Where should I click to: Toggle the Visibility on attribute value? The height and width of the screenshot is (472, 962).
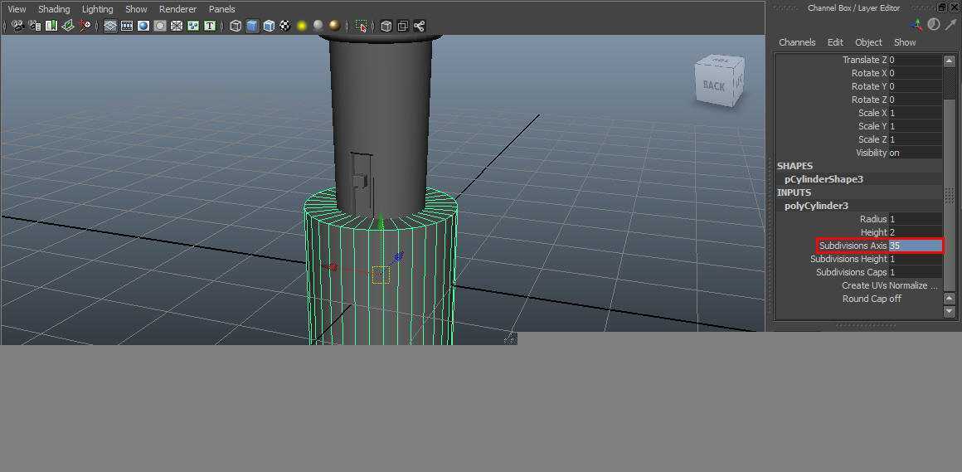[x=894, y=153]
